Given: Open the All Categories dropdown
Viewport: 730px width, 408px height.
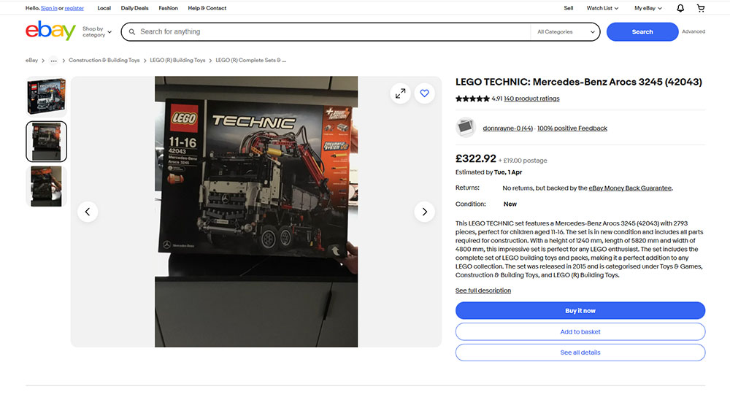Looking at the screenshot, I should click(x=566, y=31).
